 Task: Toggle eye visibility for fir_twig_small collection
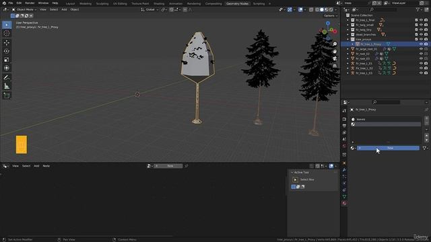tap(421, 25)
